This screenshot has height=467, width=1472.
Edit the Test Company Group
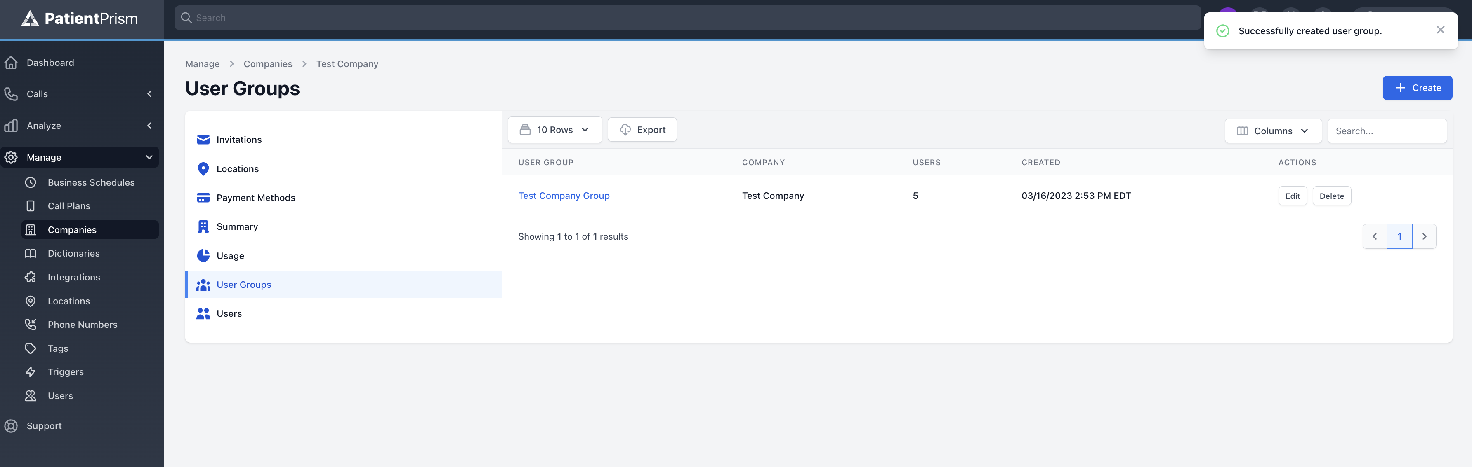coord(1292,196)
